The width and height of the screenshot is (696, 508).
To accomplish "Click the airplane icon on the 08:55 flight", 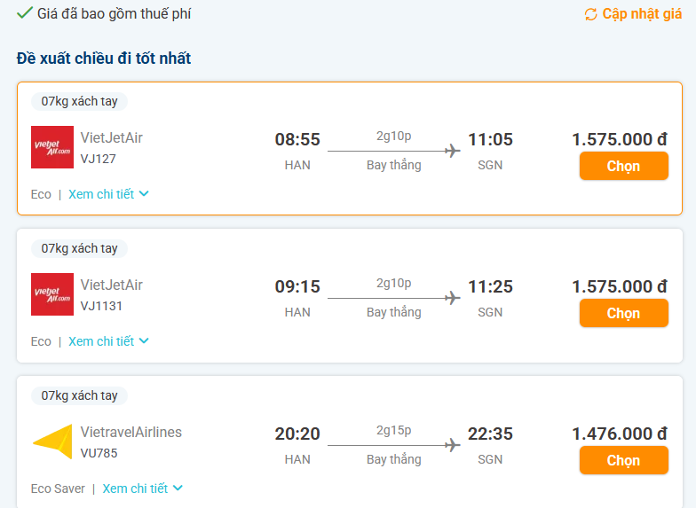I will click(452, 151).
